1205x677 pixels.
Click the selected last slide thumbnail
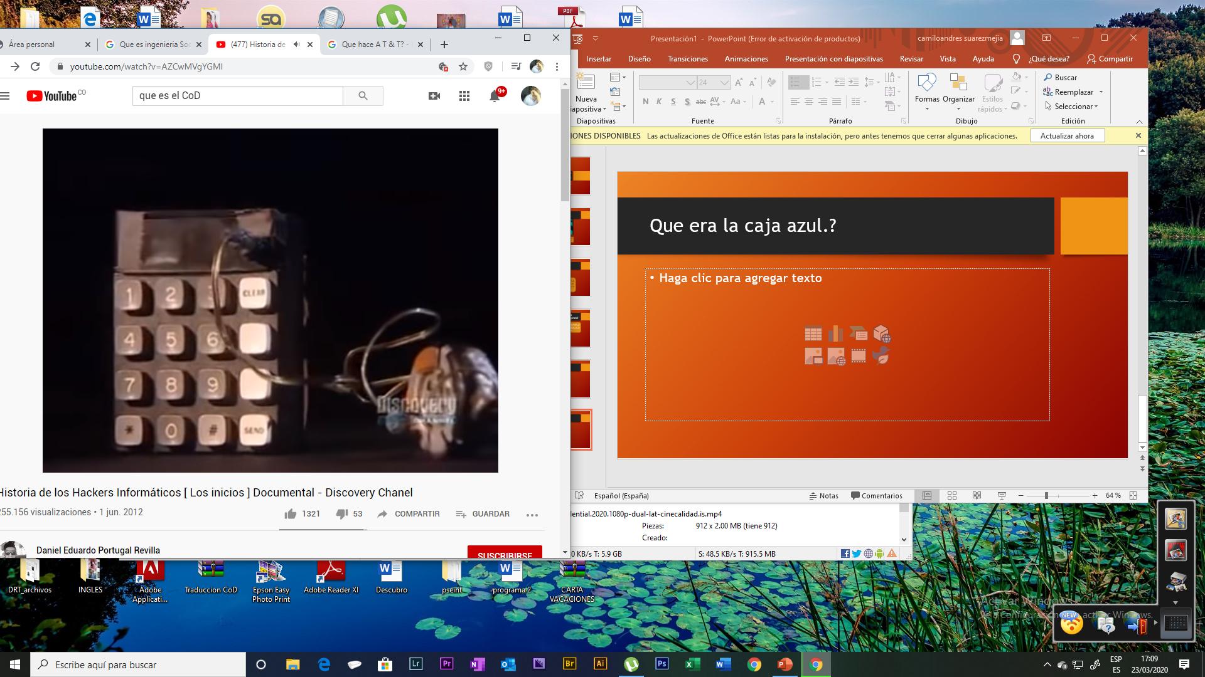click(581, 429)
